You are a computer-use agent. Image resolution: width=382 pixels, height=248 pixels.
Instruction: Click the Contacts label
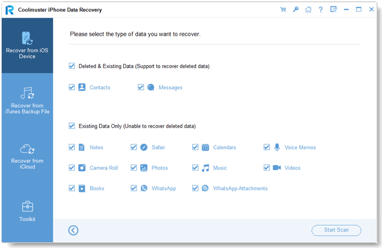(100, 87)
